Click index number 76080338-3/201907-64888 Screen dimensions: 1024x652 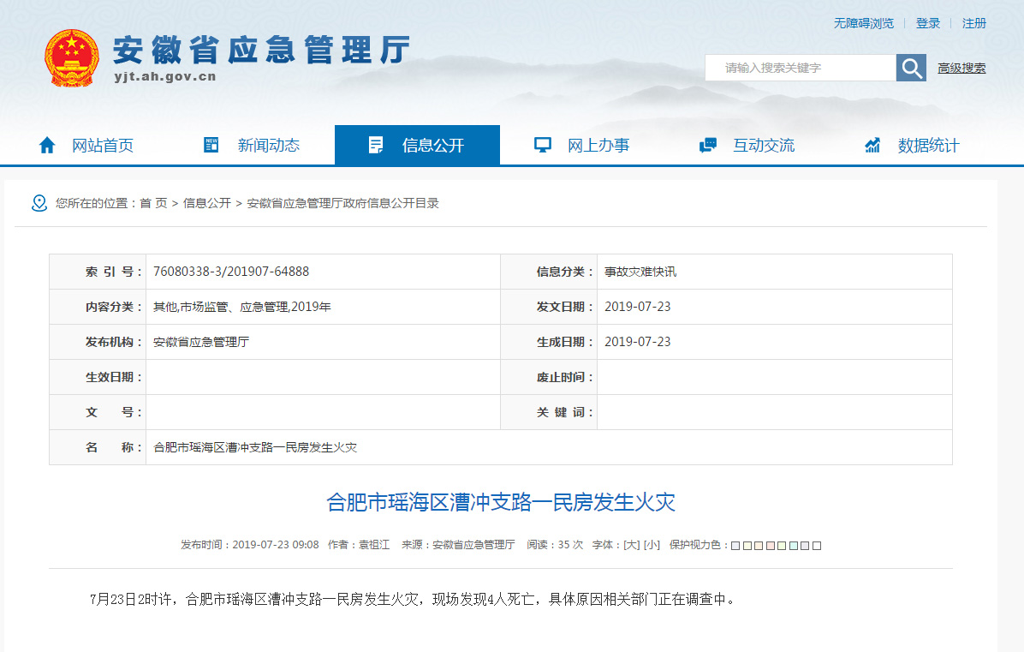(x=231, y=271)
